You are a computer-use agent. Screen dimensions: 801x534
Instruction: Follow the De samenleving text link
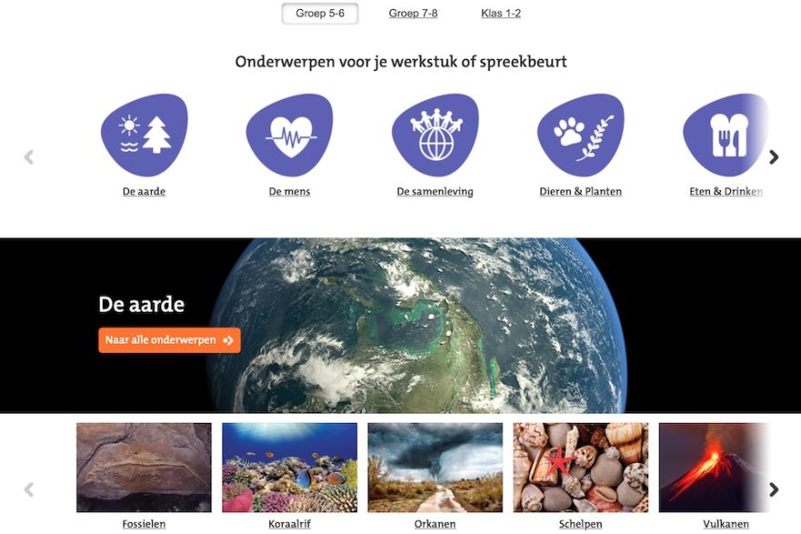tap(435, 191)
